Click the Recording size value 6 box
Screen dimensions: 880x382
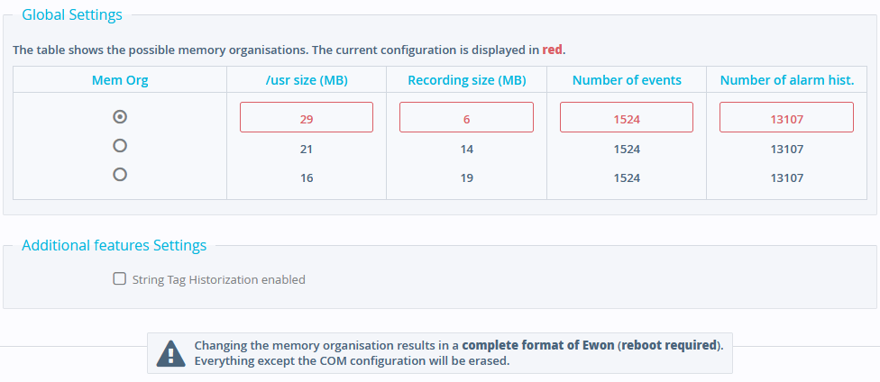(x=466, y=117)
